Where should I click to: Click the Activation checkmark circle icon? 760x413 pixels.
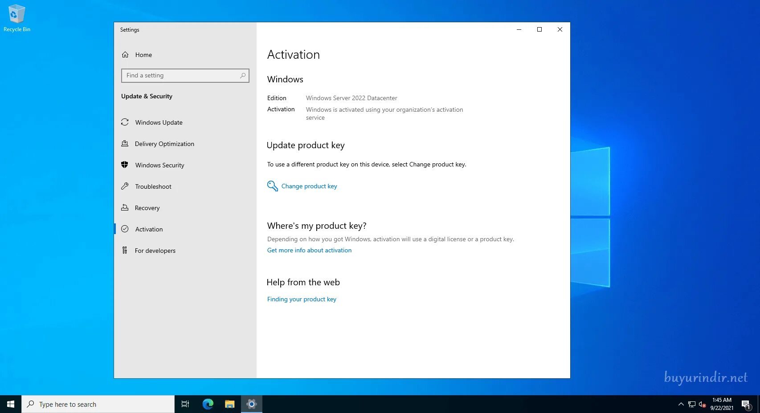125,229
